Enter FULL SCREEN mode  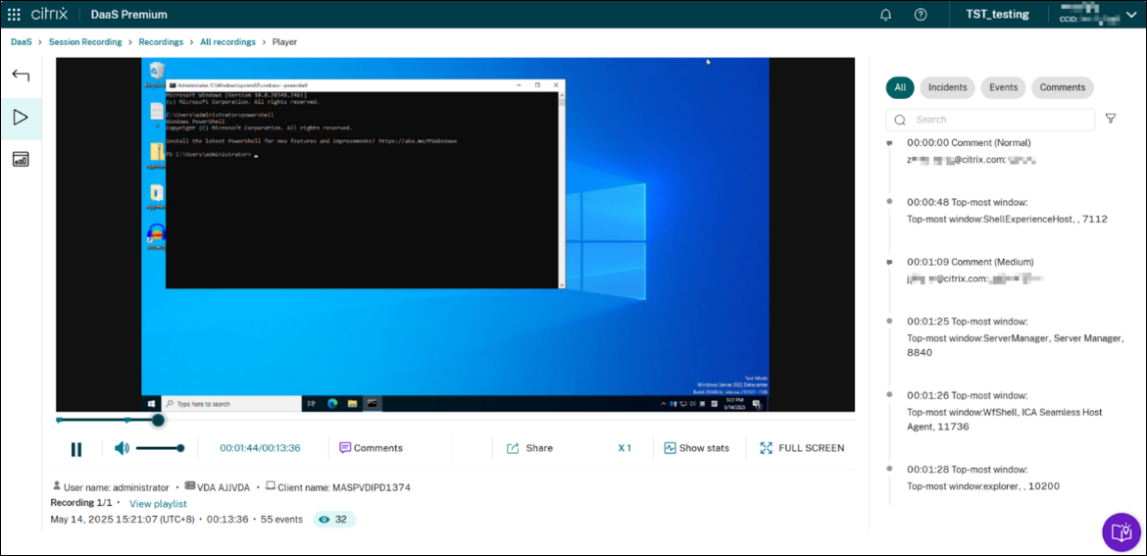[x=801, y=448]
